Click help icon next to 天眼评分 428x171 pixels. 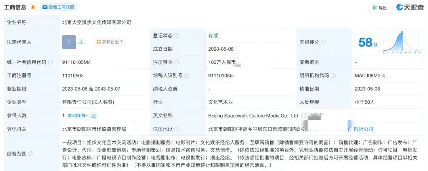pos(323,42)
